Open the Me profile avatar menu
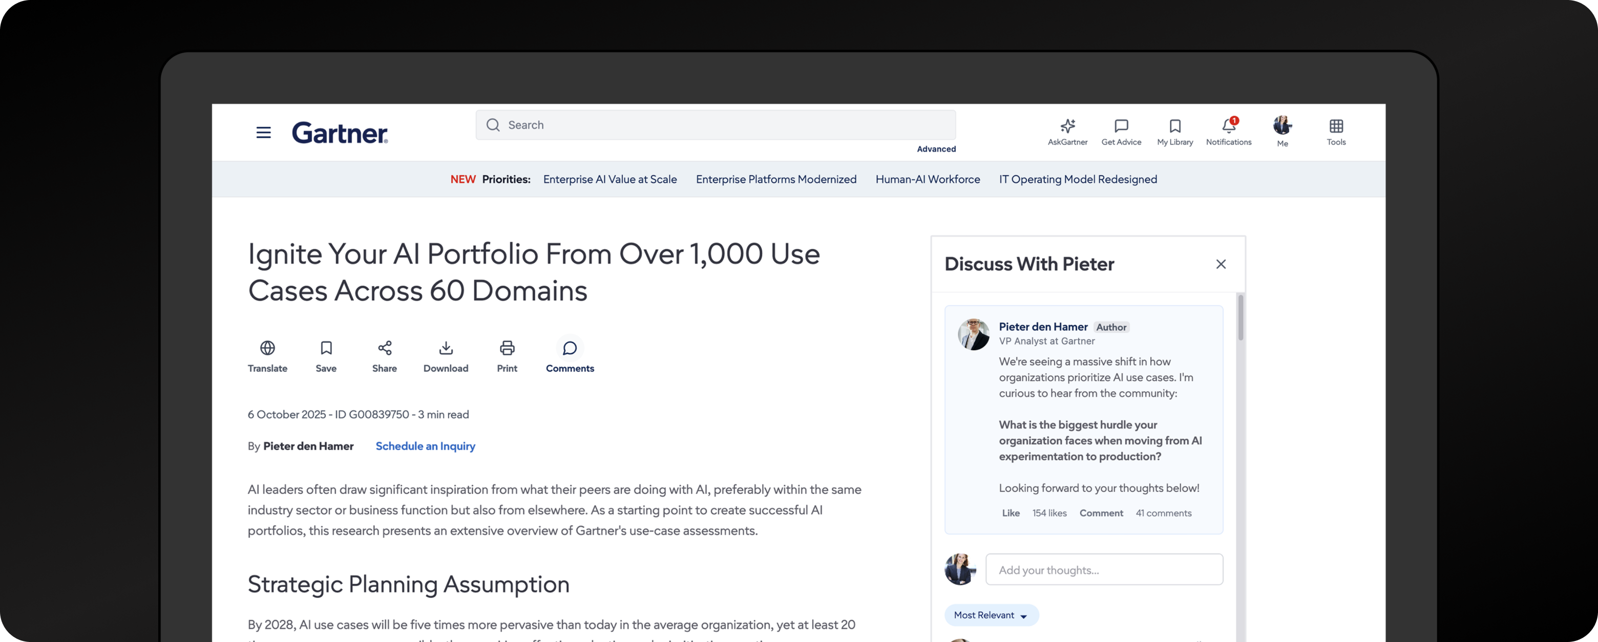 (1282, 126)
